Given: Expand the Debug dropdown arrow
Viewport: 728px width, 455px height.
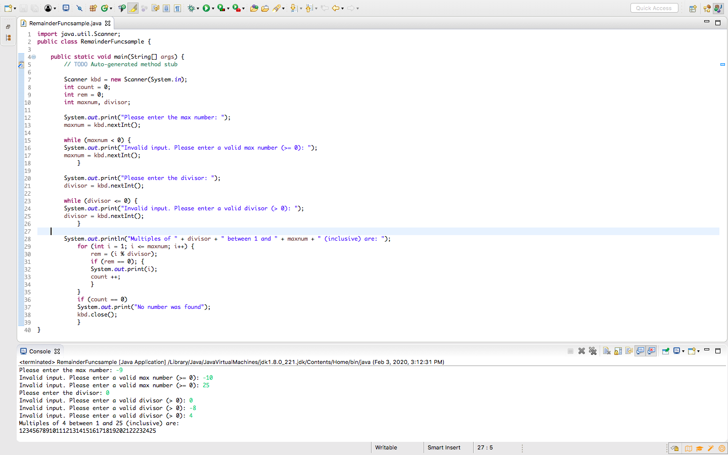Looking at the screenshot, I should [x=198, y=9].
